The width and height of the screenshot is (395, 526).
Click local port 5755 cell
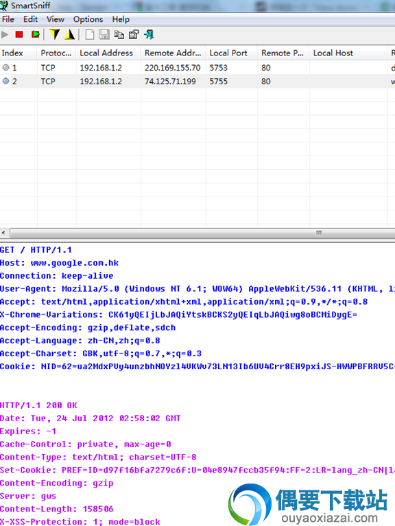219,82
